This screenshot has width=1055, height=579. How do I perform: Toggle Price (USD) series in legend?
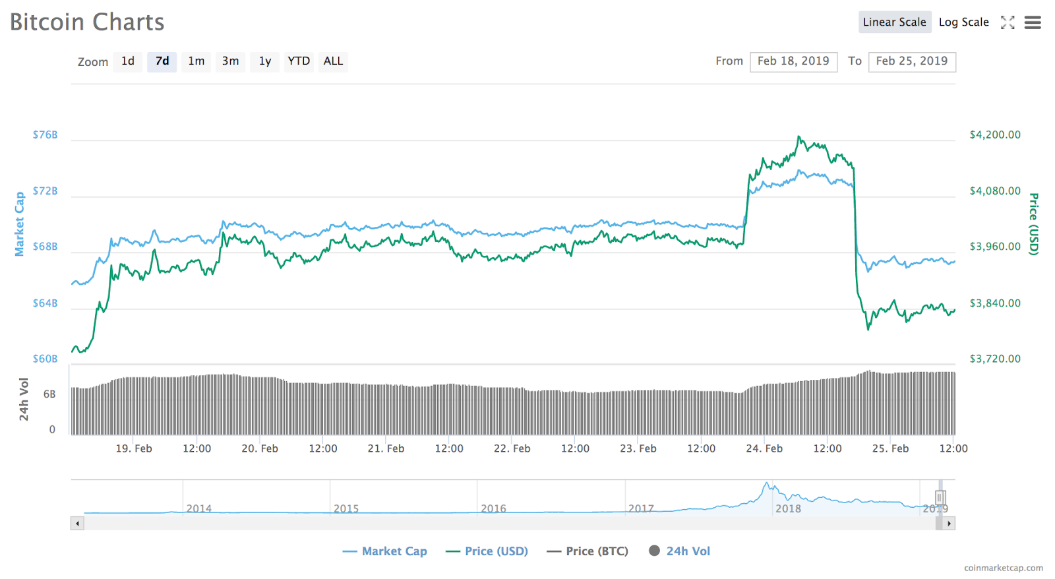[487, 551]
